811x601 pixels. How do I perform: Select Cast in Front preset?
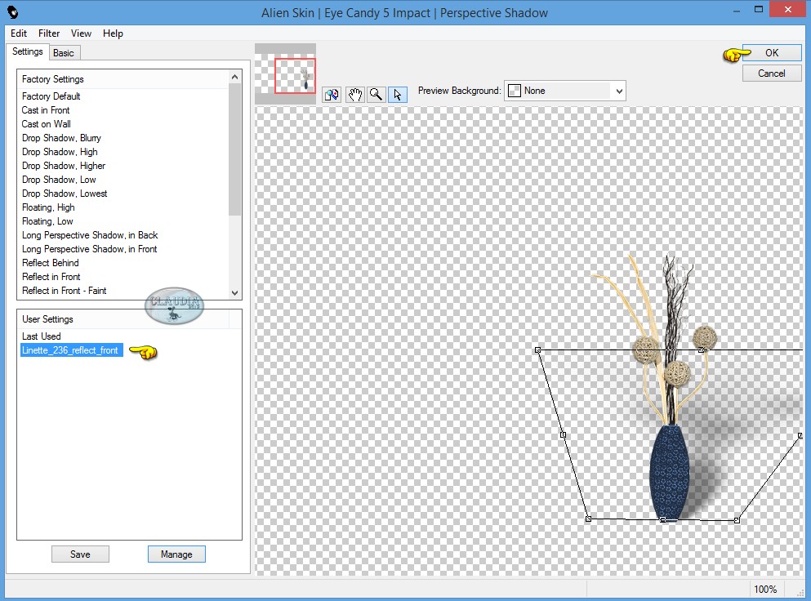46,110
